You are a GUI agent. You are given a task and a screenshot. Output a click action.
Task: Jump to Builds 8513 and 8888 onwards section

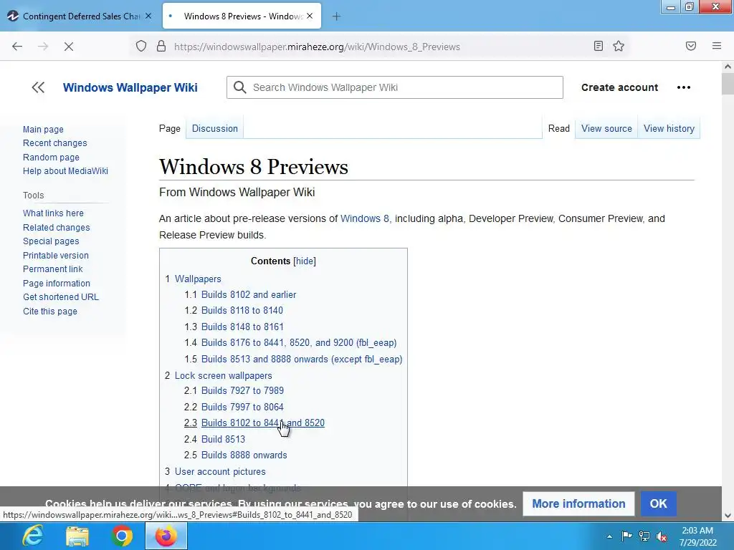pos(302,360)
